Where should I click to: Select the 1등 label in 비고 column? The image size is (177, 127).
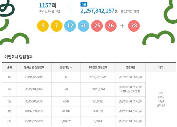click(161, 93)
